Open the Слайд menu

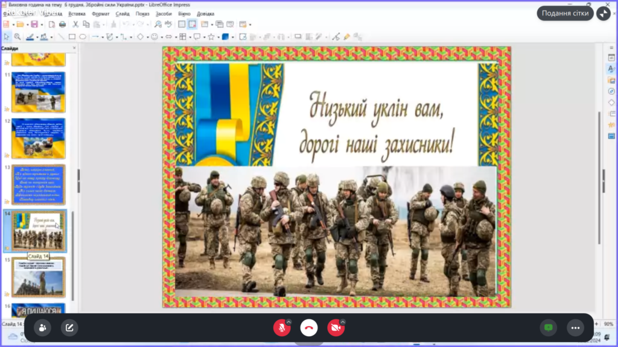pos(122,13)
